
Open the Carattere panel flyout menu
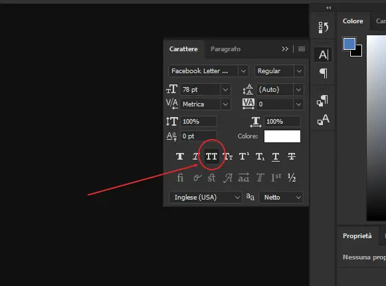click(302, 49)
